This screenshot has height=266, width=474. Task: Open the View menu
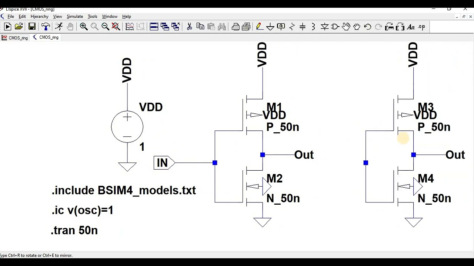tap(57, 16)
